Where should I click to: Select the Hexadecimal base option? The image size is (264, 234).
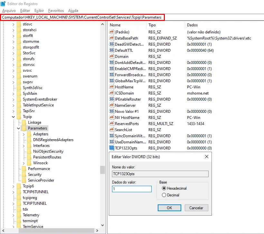click(174, 188)
